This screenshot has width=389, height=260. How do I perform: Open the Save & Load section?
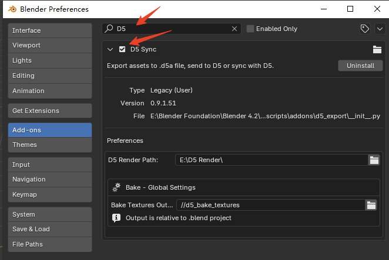50,230
